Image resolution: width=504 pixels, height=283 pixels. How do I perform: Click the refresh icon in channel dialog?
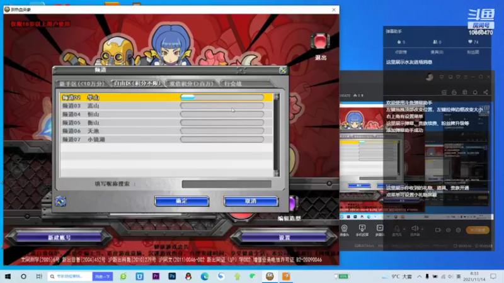click(x=60, y=201)
